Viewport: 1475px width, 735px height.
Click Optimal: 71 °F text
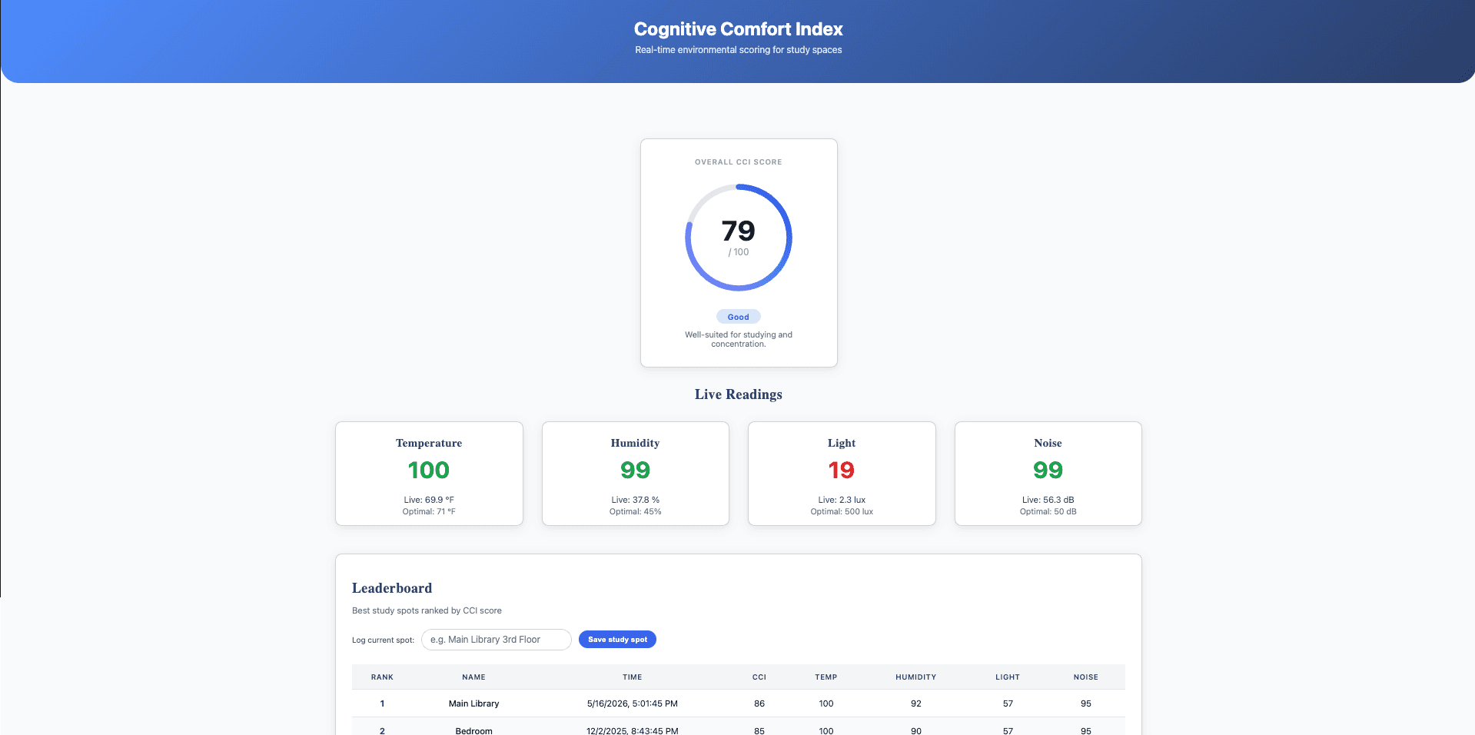[x=429, y=512]
